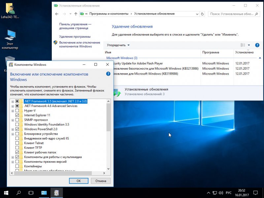Enable Windows Identity Foundation 3.5 checkbox

(x=17, y=125)
